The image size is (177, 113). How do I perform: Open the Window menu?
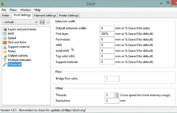point(26,10)
